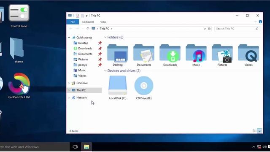Switch to large icons view in status bar

259,131
